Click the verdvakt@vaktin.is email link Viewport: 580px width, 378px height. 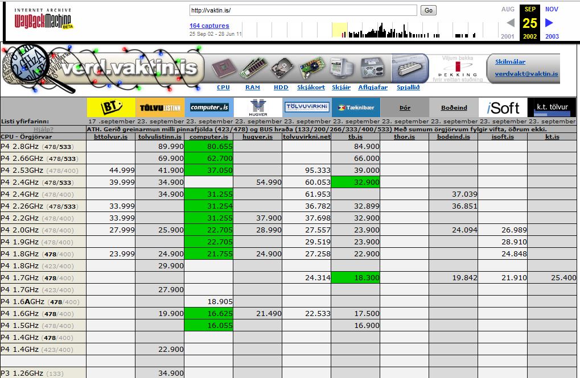click(526, 74)
